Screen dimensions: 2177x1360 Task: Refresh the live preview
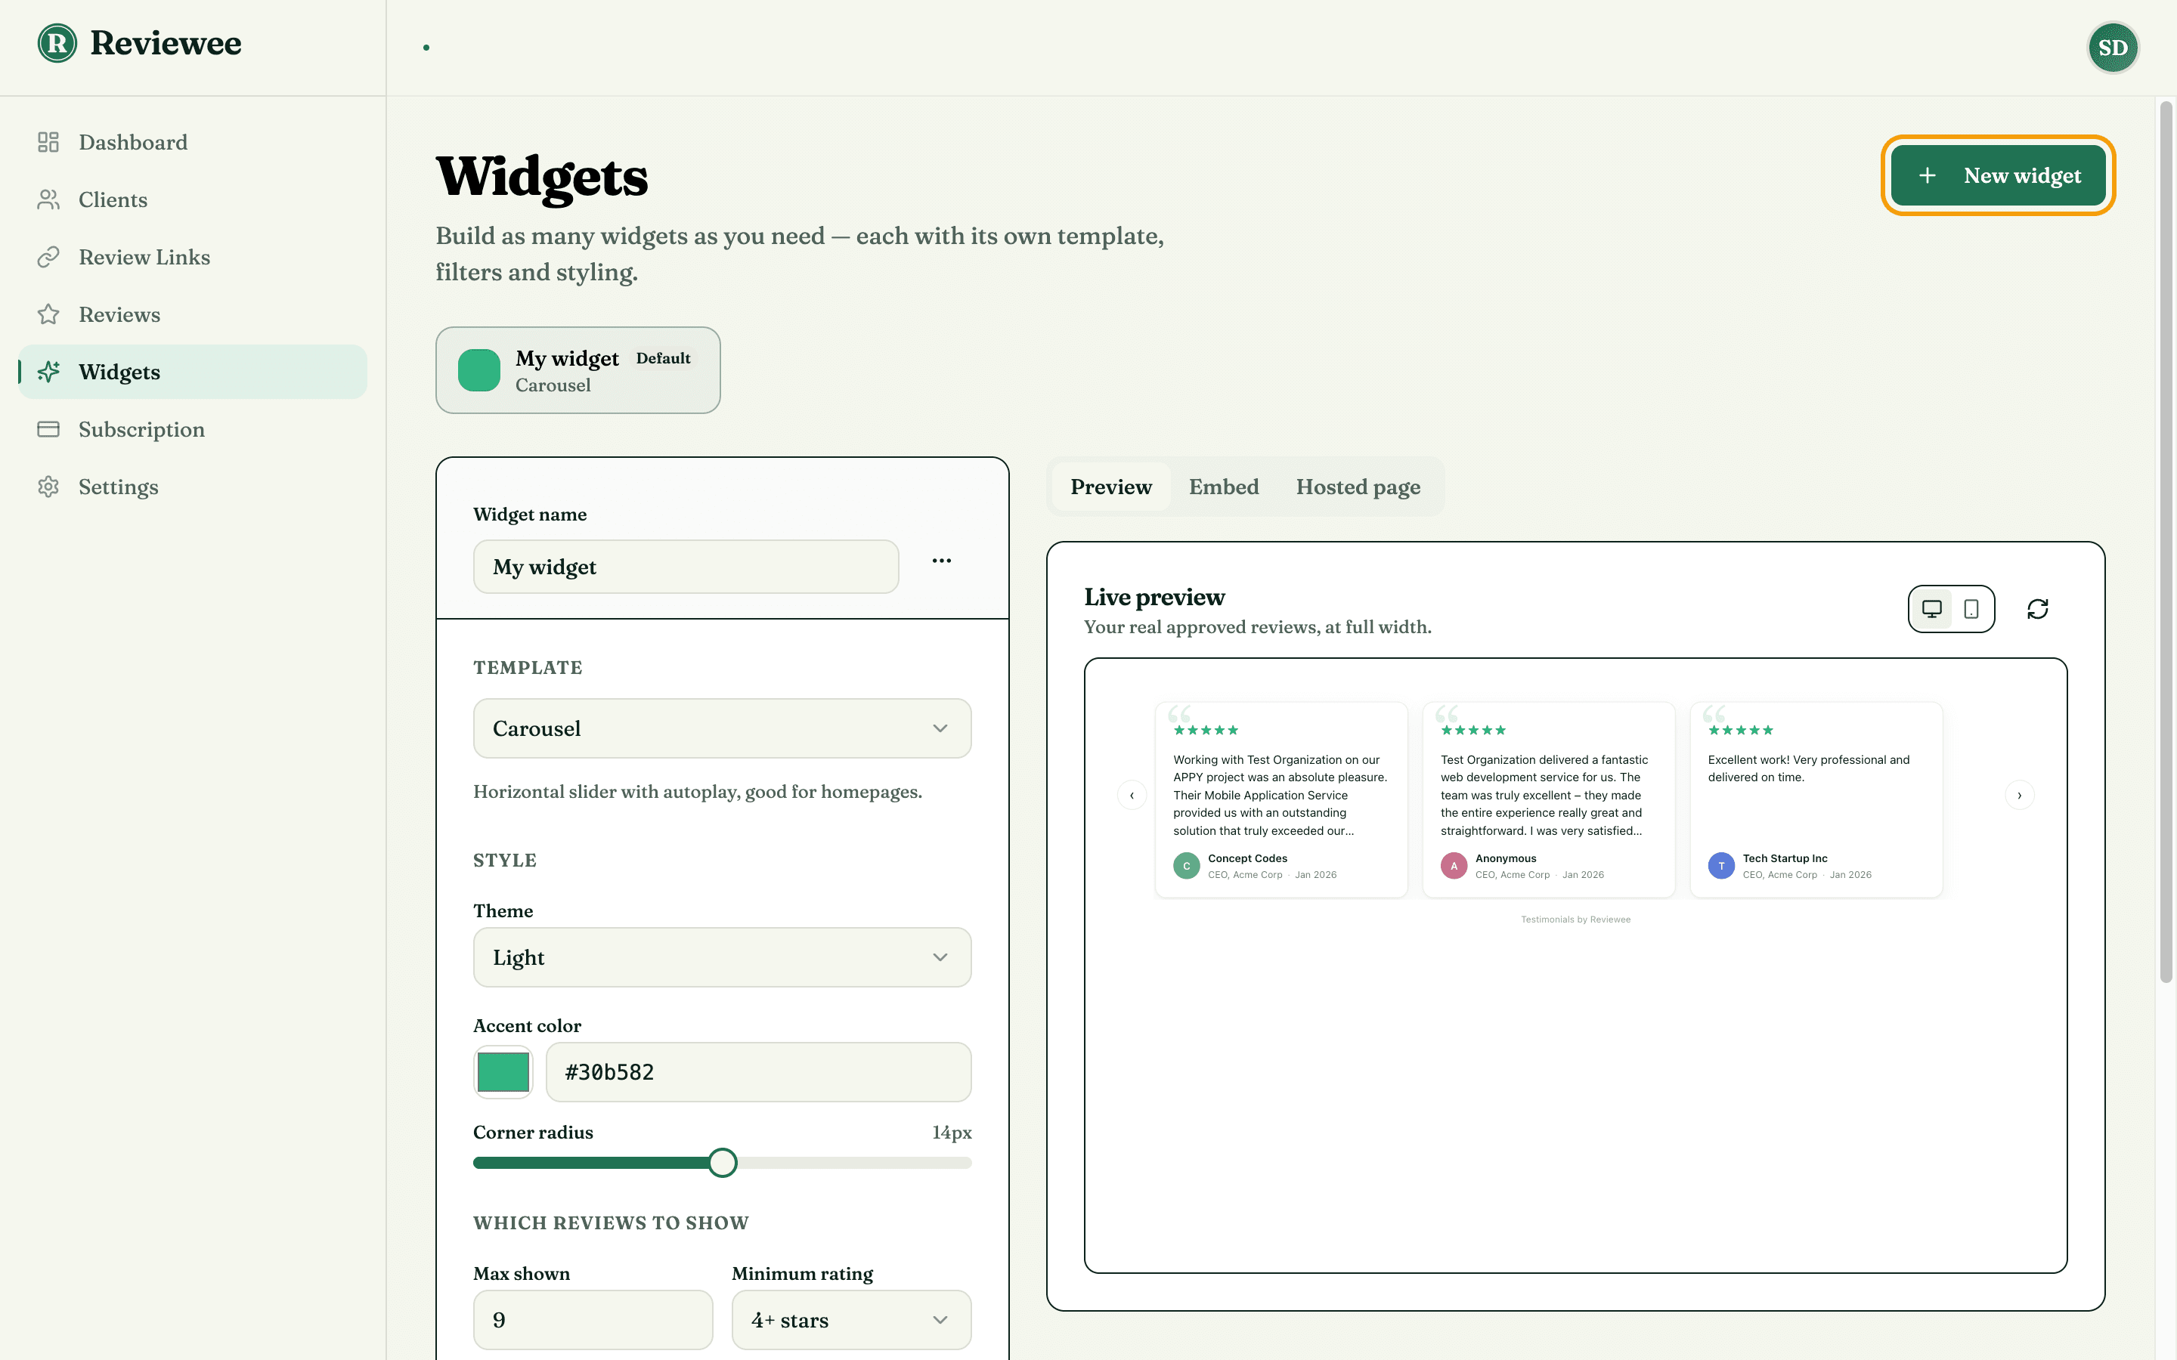coord(2038,609)
